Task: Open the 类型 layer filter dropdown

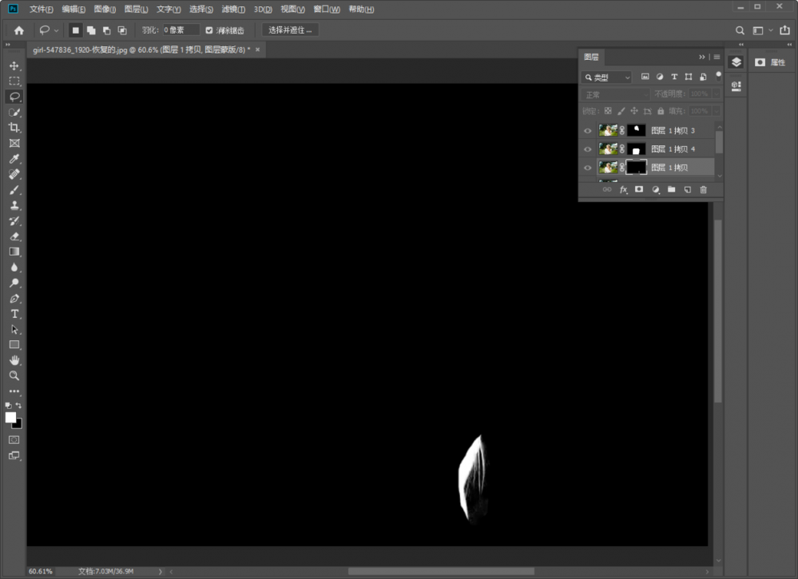Action: (x=607, y=77)
